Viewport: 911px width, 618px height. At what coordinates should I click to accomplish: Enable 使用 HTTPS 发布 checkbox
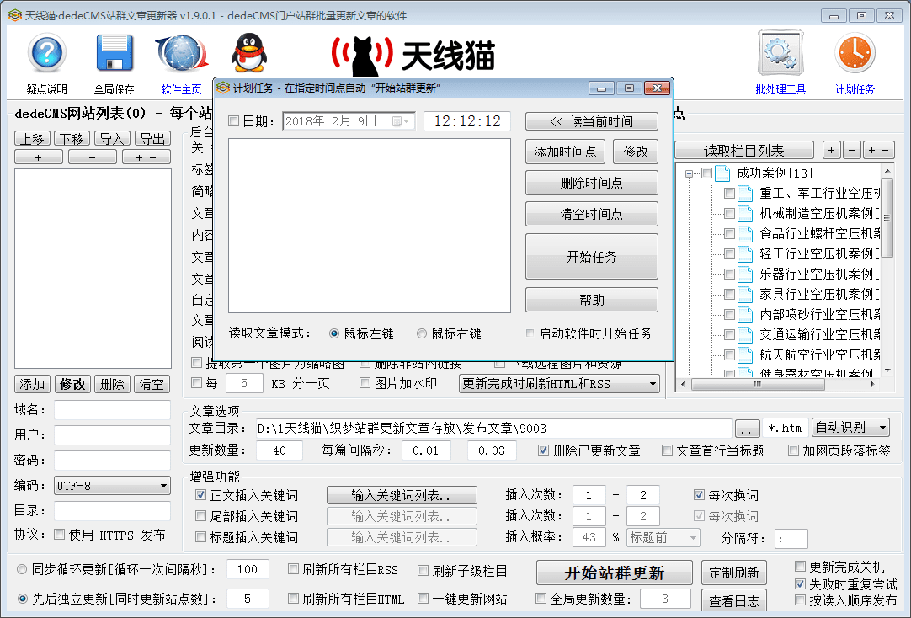point(59,535)
